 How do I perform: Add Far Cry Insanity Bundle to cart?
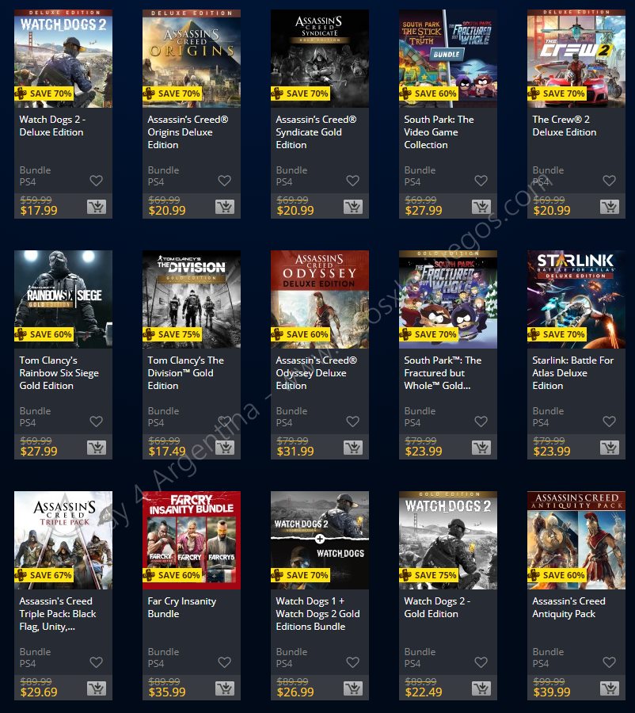tap(225, 689)
